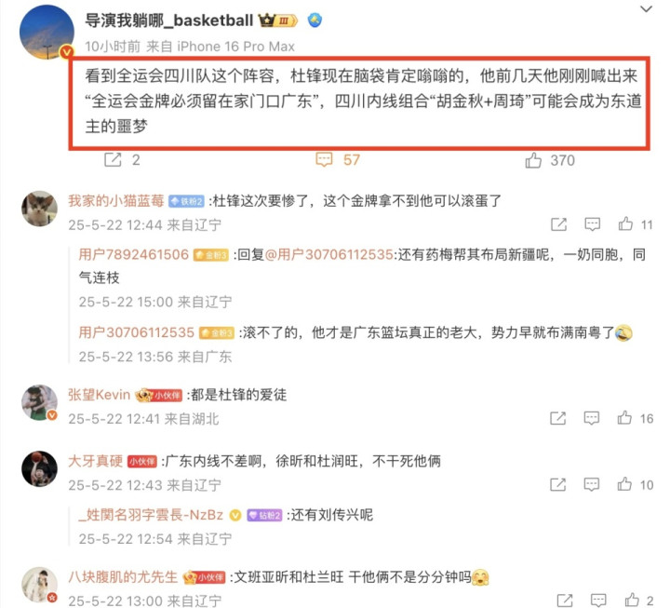Reply to 大牙真硬's comment

[592, 484]
